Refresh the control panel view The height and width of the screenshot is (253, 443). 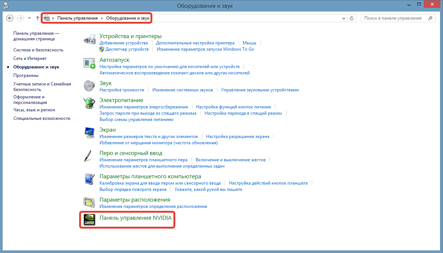[x=352, y=18]
